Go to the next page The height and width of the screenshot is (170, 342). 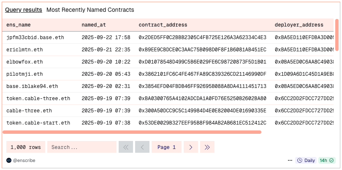[x=191, y=147]
